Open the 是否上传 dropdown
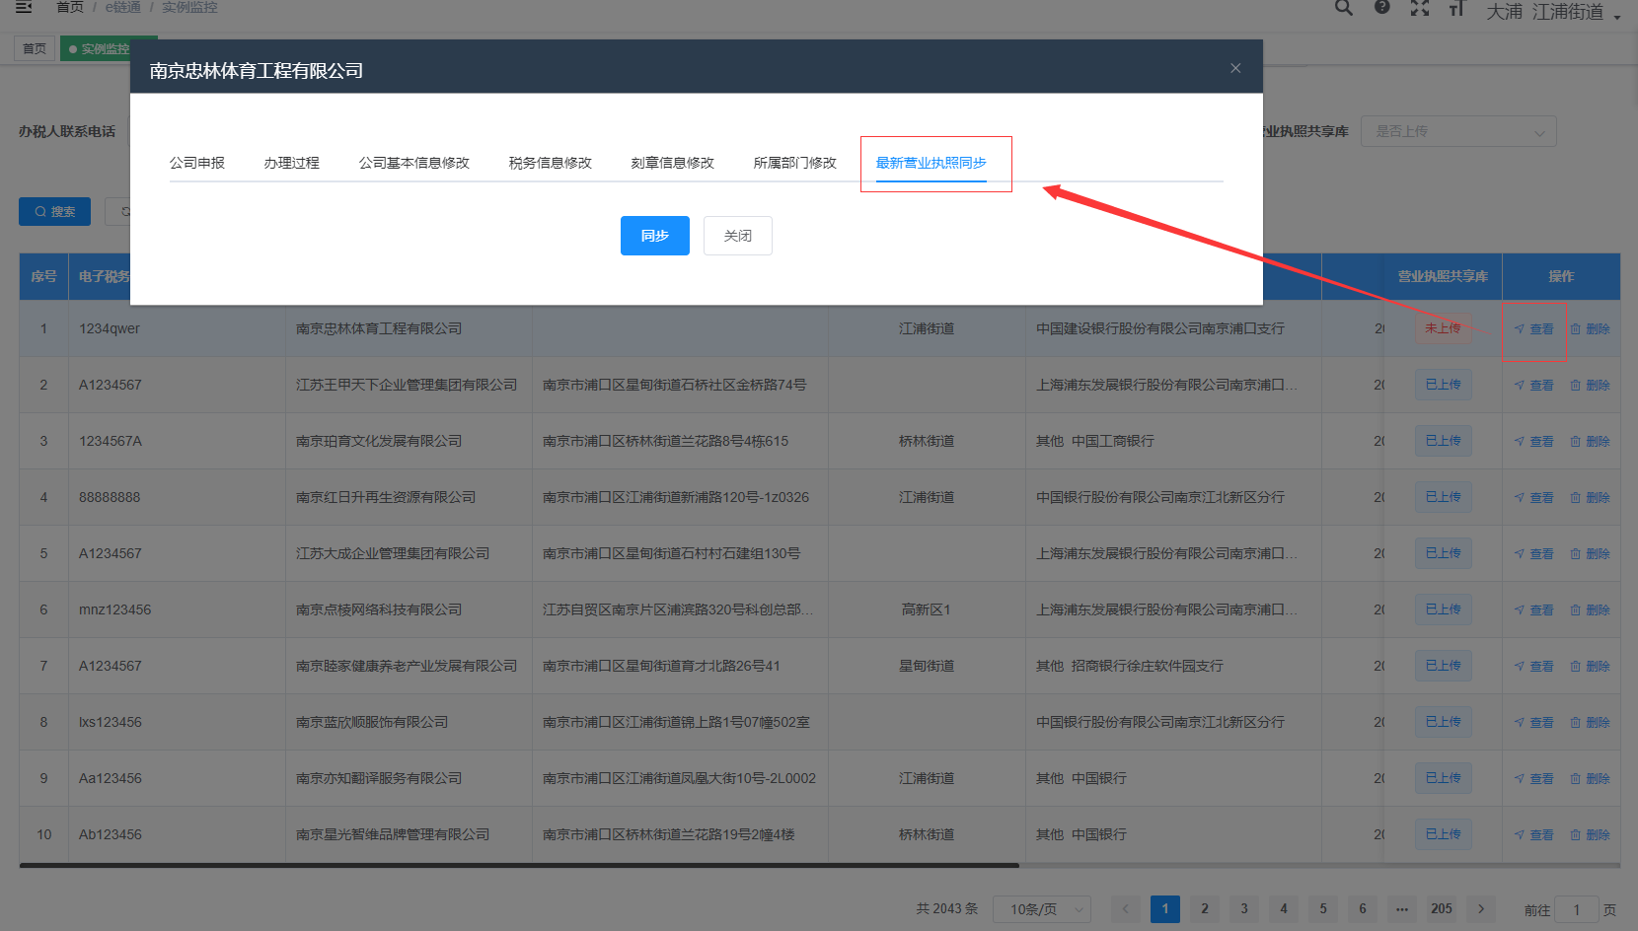The image size is (1638, 931). [x=1458, y=131]
